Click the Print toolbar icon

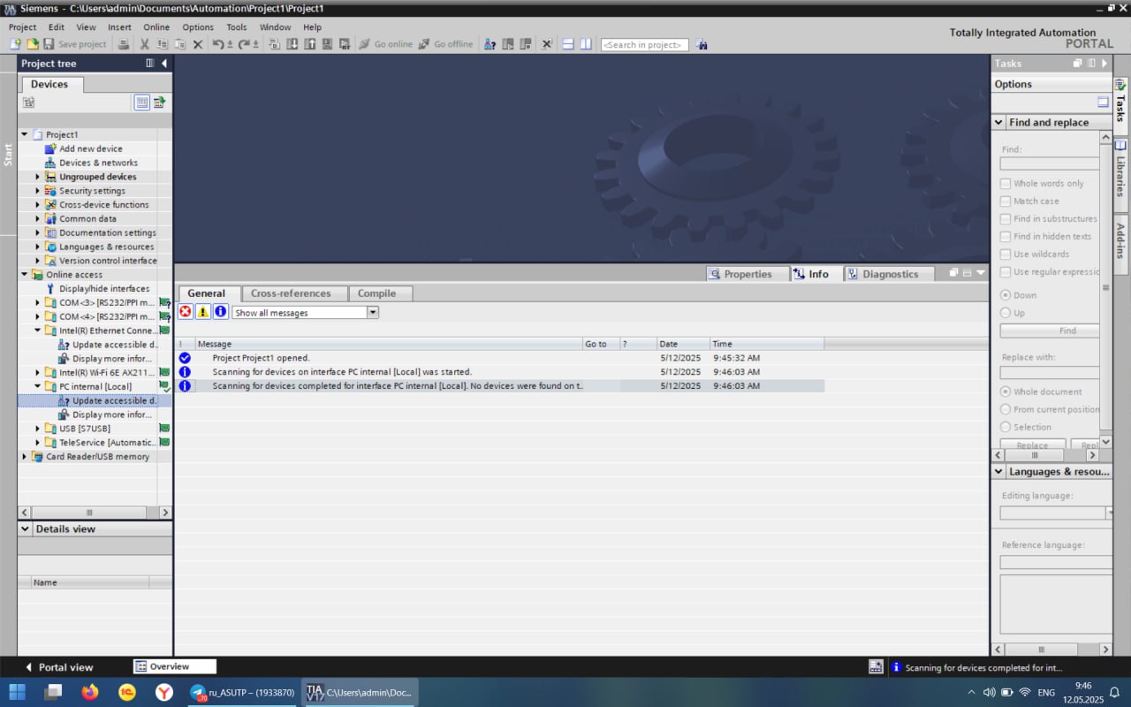coord(124,44)
